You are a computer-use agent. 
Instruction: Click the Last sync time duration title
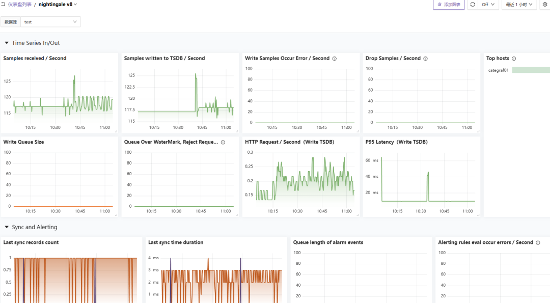pyautogui.click(x=176, y=242)
